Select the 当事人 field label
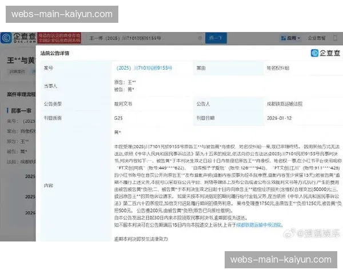Viewport: 343px width, 274px height. pyautogui.click(x=50, y=86)
